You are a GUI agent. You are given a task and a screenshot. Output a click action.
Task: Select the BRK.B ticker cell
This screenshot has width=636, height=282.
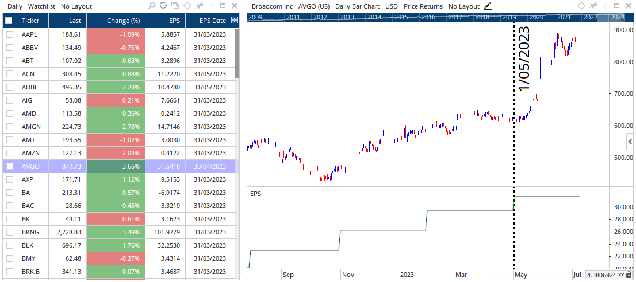point(33,271)
